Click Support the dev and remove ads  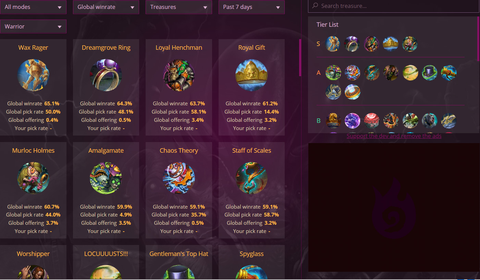(394, 136)
